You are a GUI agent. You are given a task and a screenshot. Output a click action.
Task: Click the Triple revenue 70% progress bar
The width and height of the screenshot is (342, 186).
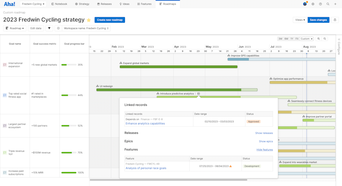(69, 153)
